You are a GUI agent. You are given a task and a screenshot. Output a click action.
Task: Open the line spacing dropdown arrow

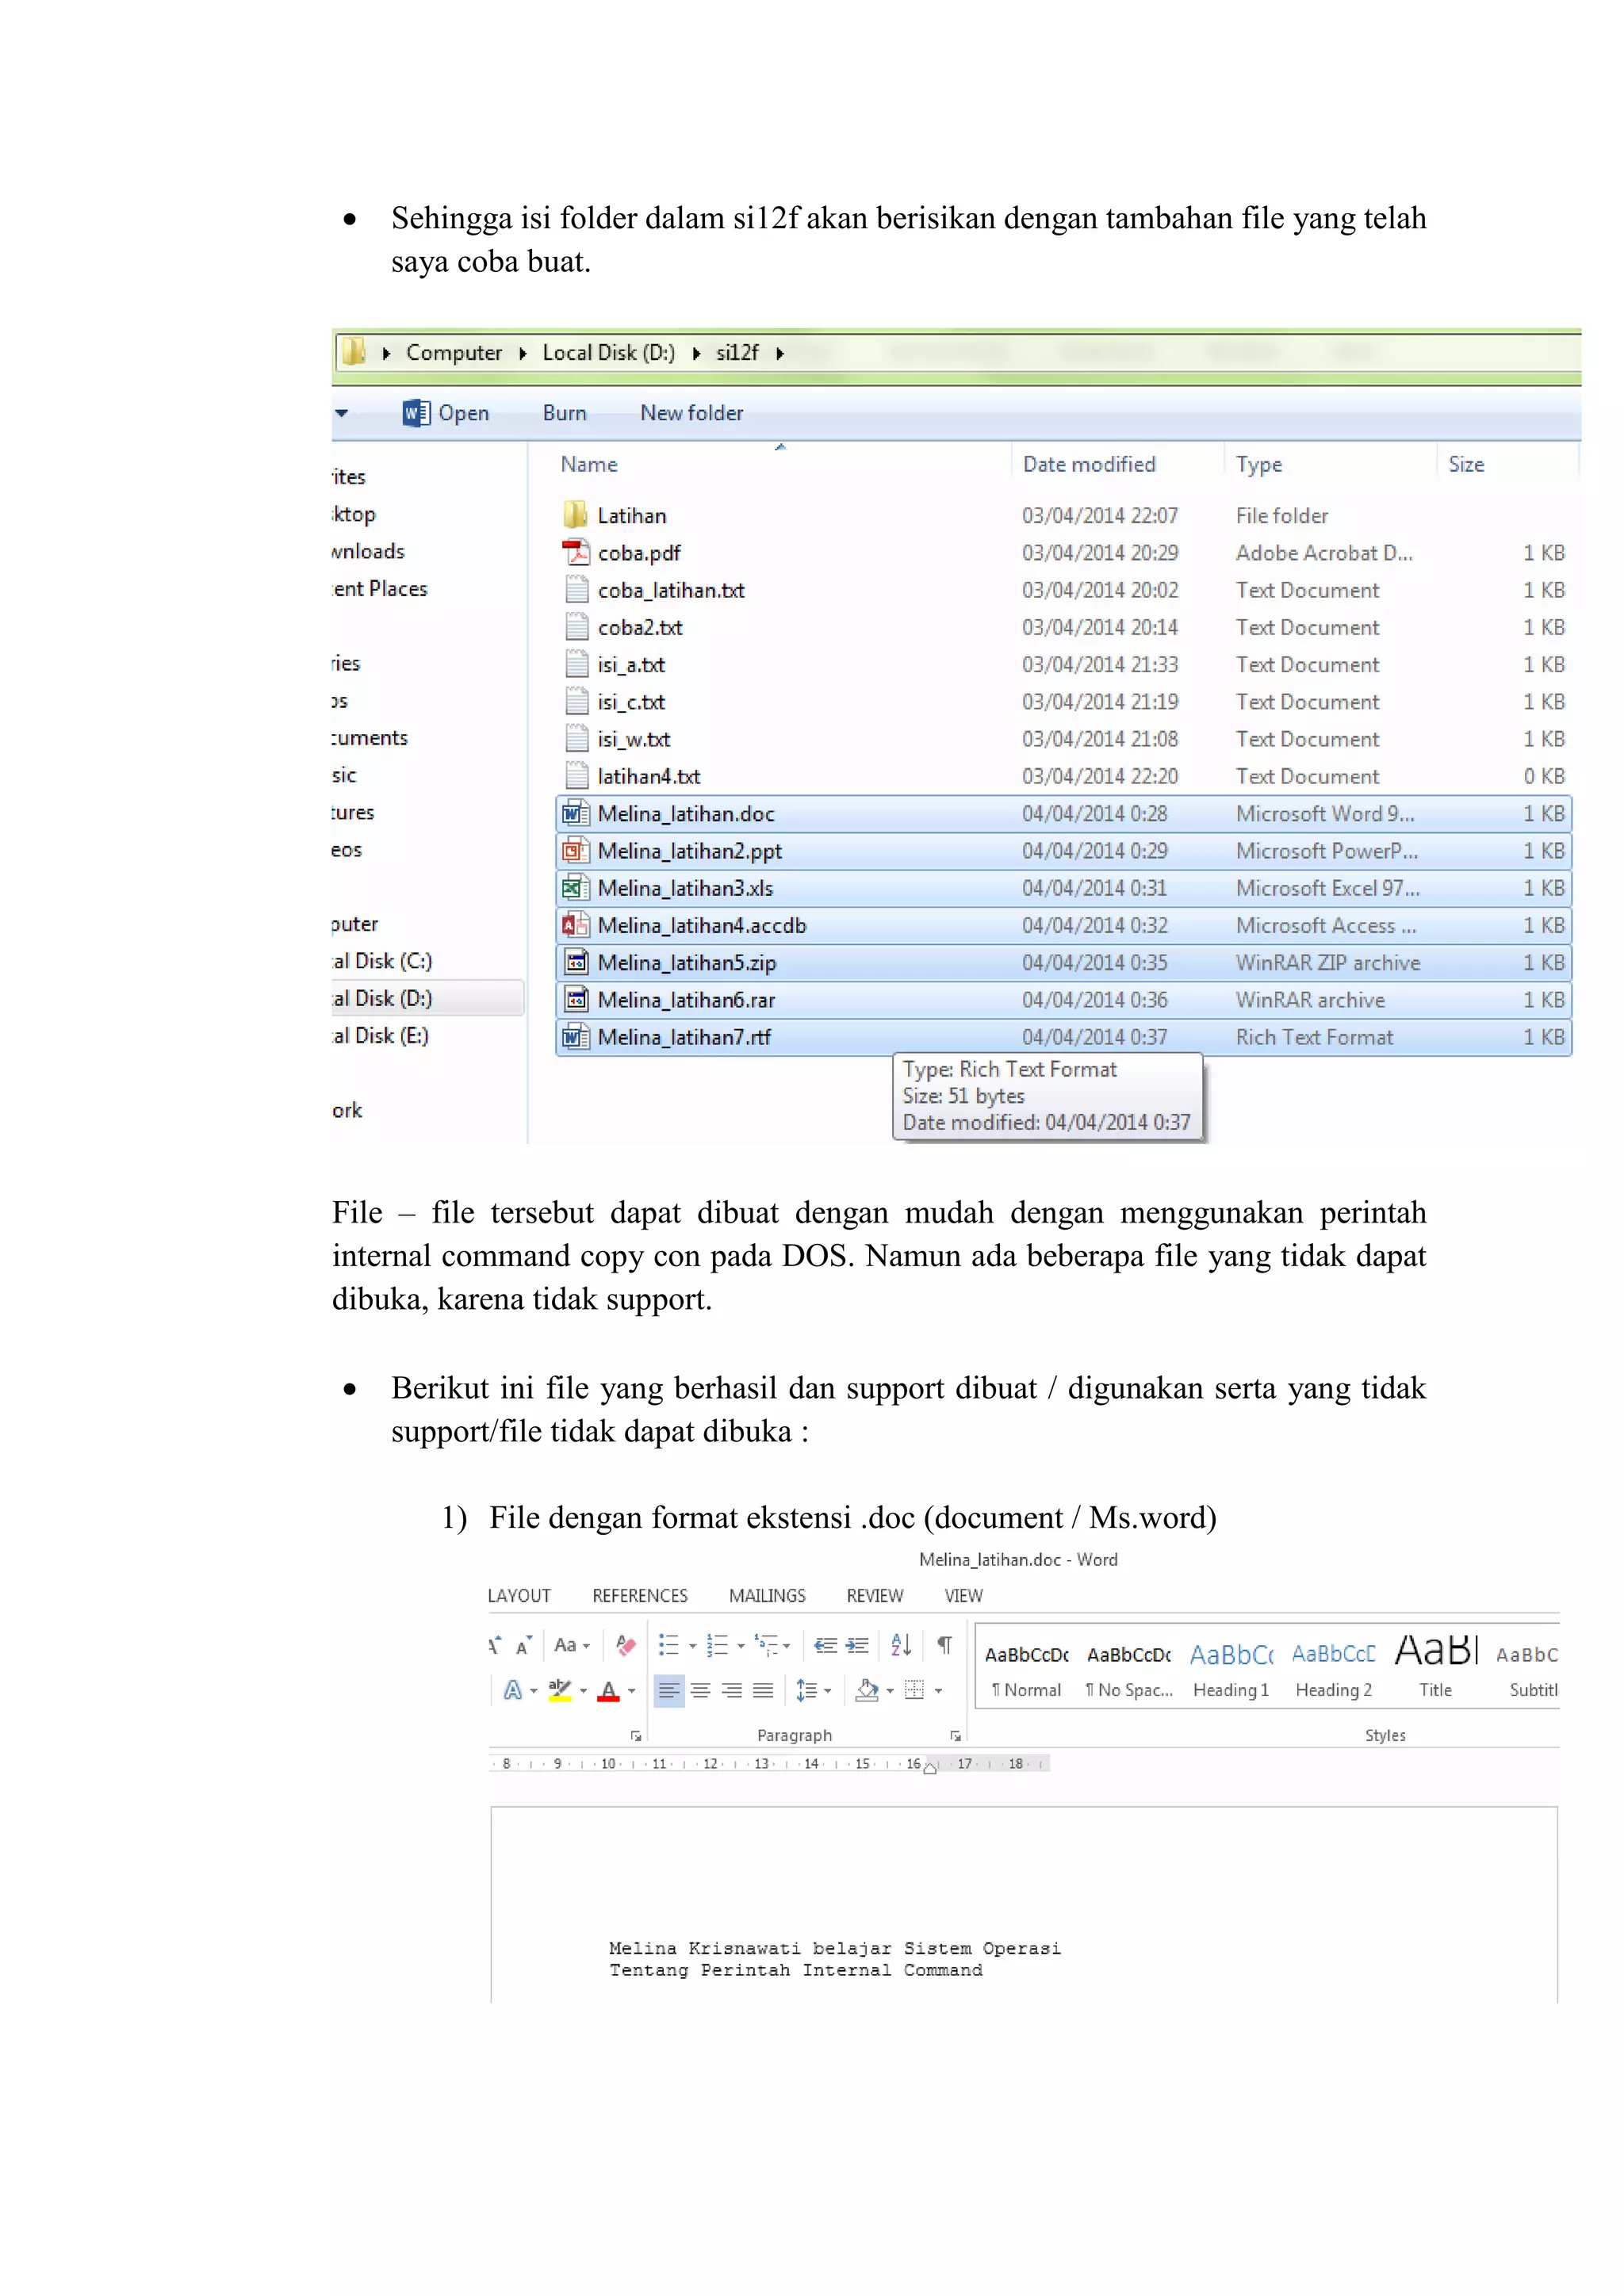(827, 1691)
